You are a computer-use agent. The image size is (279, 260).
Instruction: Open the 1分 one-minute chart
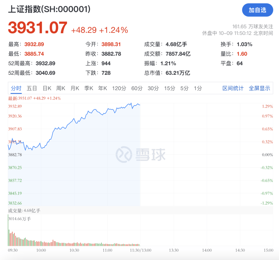click(197, 88)
